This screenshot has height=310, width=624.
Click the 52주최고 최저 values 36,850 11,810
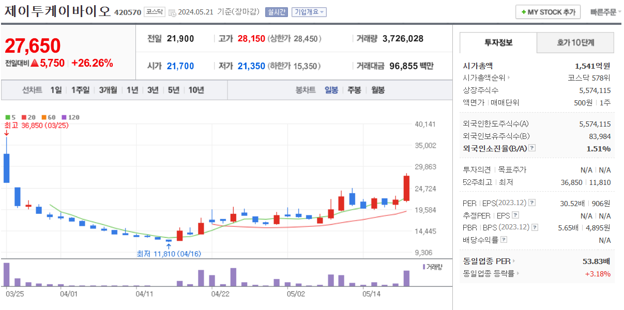(586, 182)
